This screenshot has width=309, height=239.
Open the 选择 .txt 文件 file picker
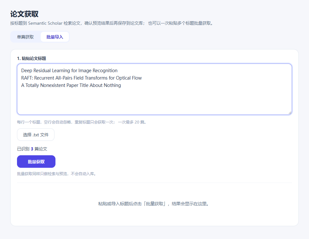(x=36, y=135)
